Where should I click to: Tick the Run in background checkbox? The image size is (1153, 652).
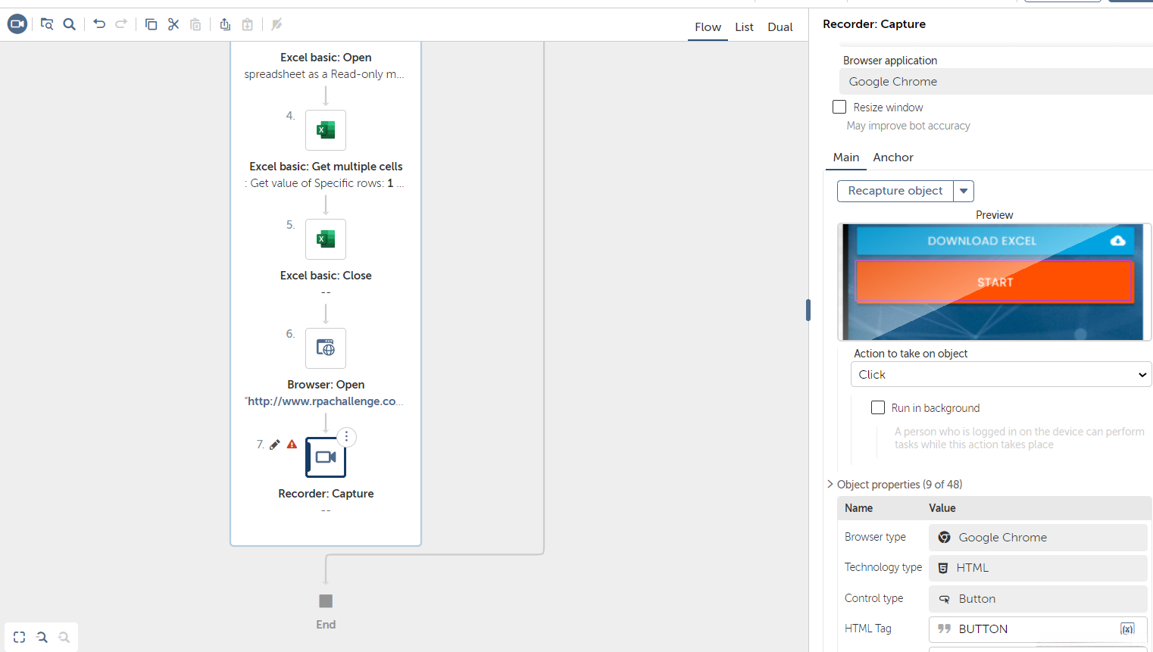point(878,407)
